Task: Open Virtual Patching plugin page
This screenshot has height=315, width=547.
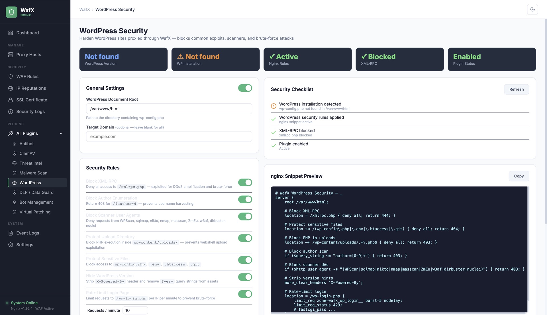Action: 35,212
